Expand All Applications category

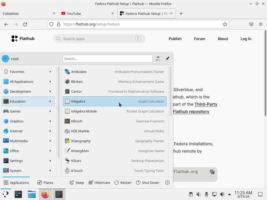28,82
